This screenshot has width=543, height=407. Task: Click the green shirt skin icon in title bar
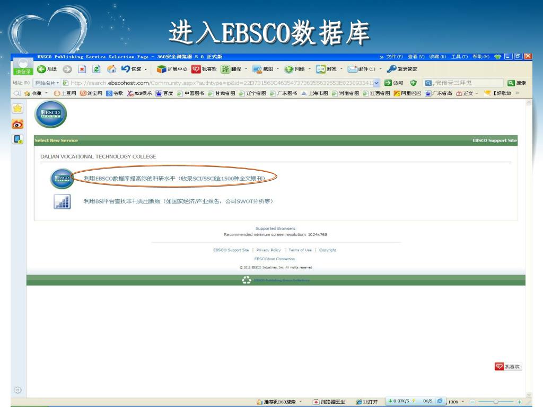pos(497,57)
